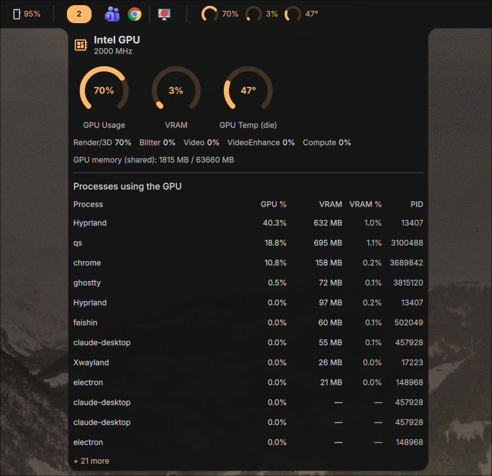The image size is (492, 476).
Task: Click the 10.8% GPU value for chrome
Action: click(x=275, y=263)
